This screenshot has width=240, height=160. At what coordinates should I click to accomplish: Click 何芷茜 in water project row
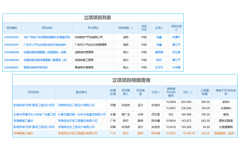pos(155,113)
